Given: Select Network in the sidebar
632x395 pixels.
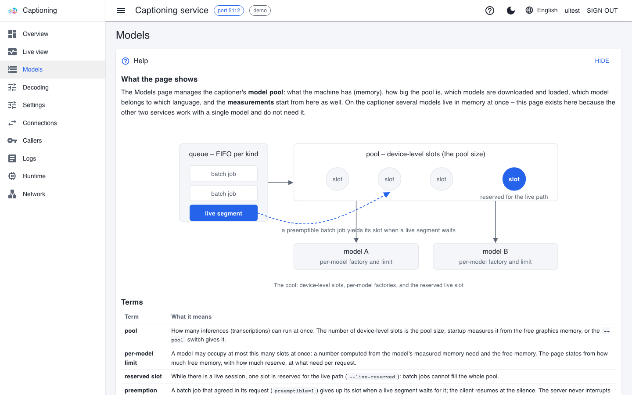Looking at the screenshot, I should pyautogui.click(x=53, y=194).
